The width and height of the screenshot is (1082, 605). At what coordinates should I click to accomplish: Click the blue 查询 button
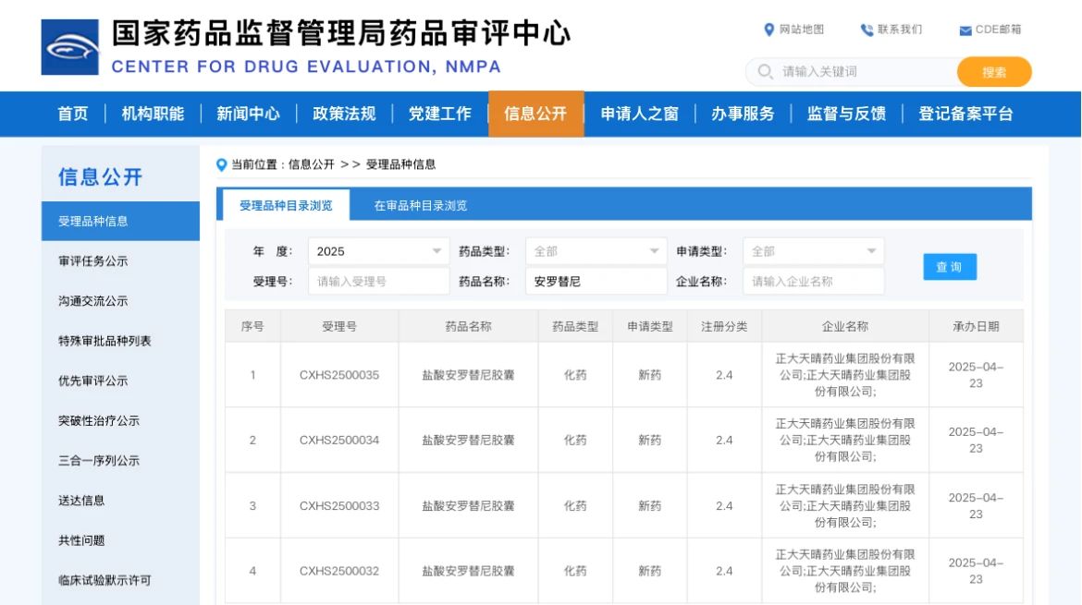pos(950,267)
